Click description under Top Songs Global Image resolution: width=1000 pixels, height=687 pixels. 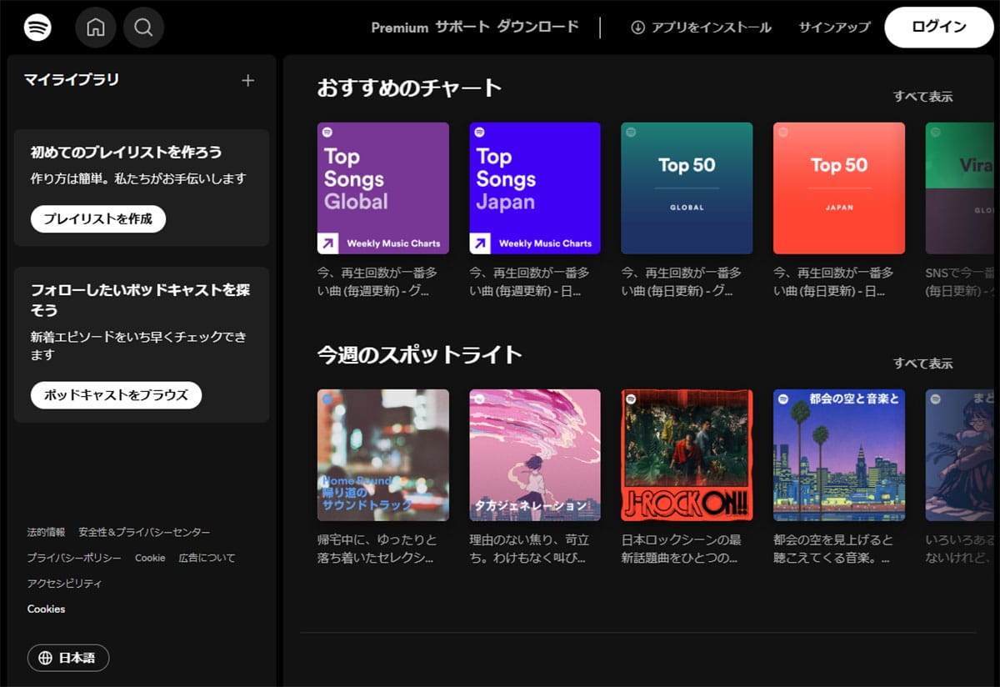(377, 282)
